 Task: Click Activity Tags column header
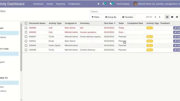(152, 23)
